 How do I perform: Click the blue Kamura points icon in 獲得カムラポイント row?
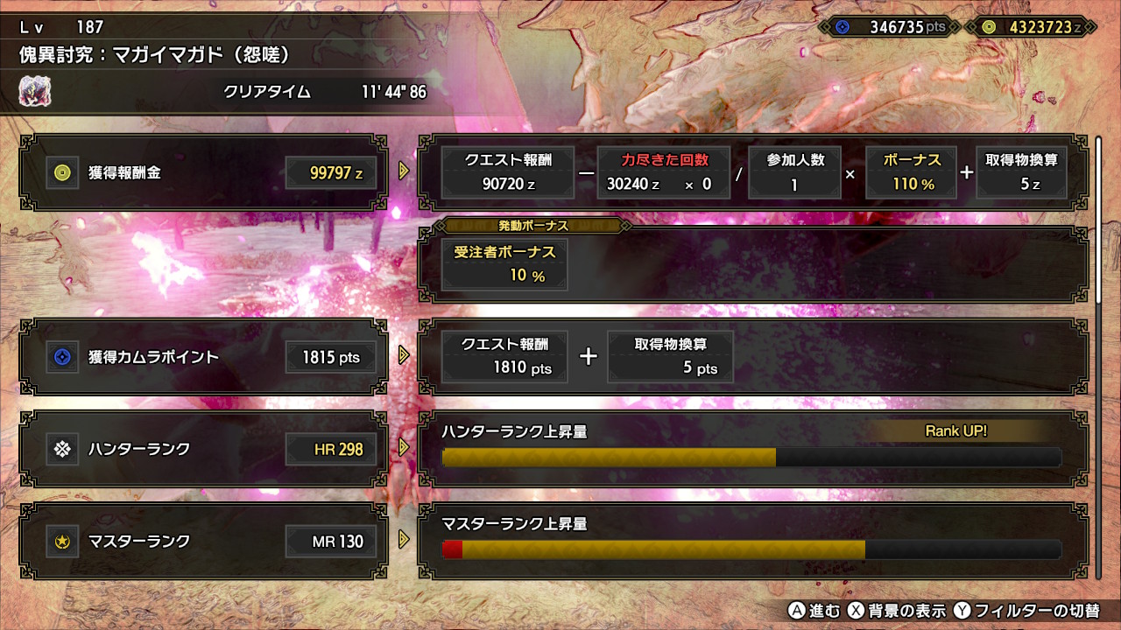(62, 357)
